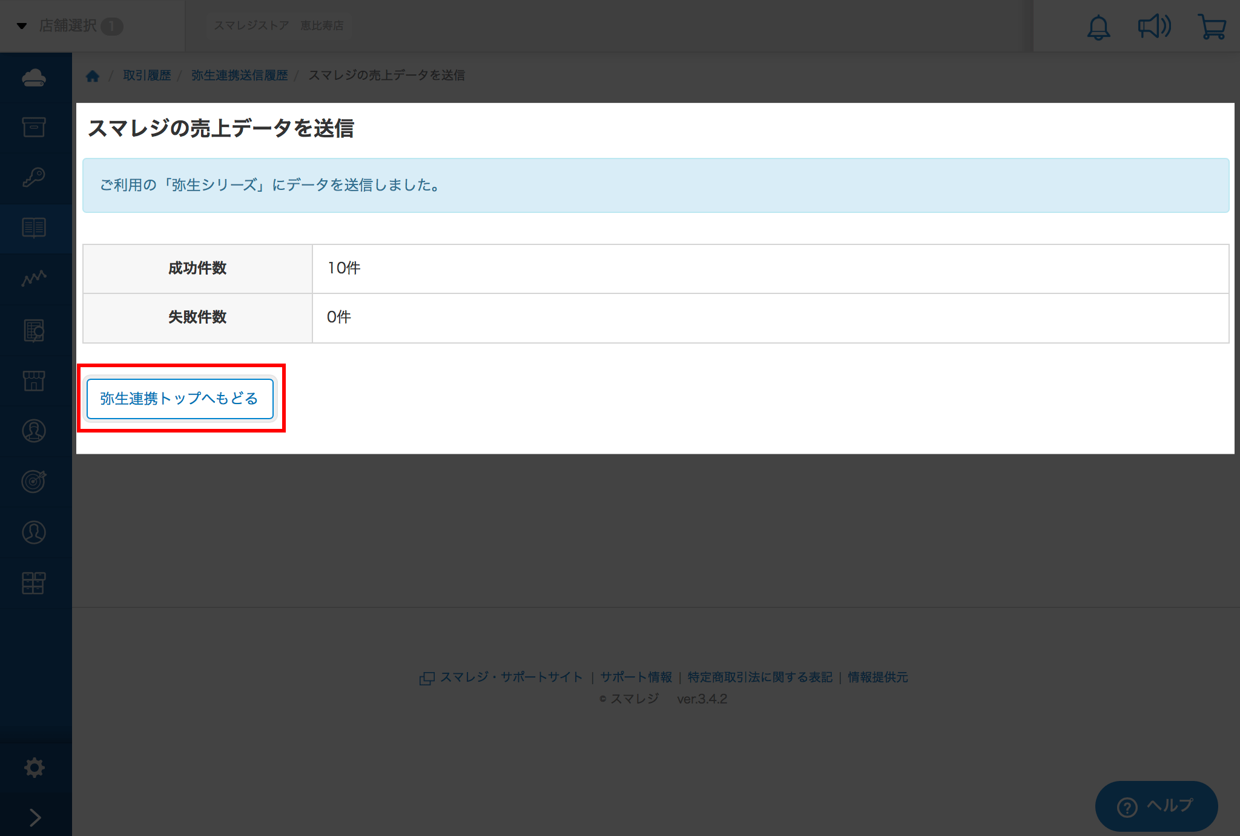This screenshot has height=836, width=1240.
Task: Open the document search sidebar icon
Action: click(34, 330)
